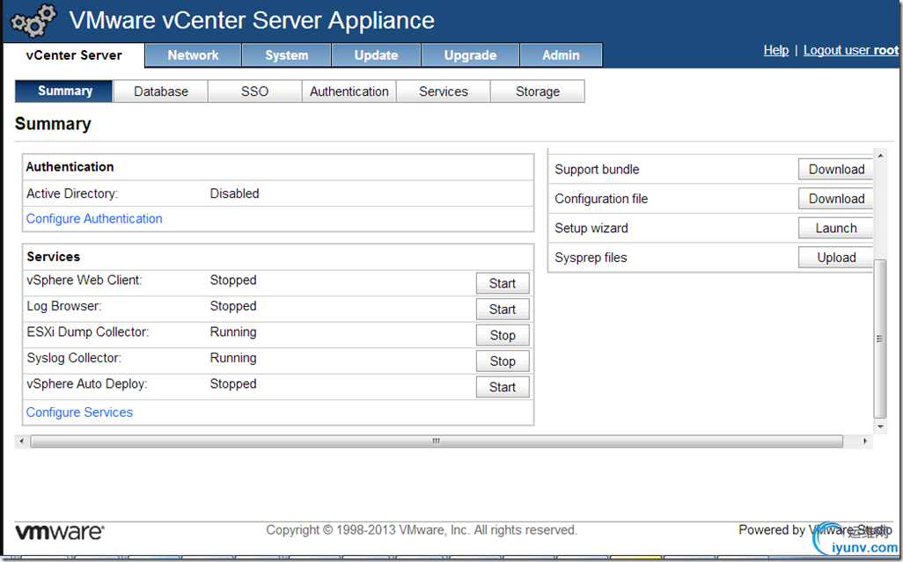
Task: Launch the Setup wizard
Action: pos(835,228)
